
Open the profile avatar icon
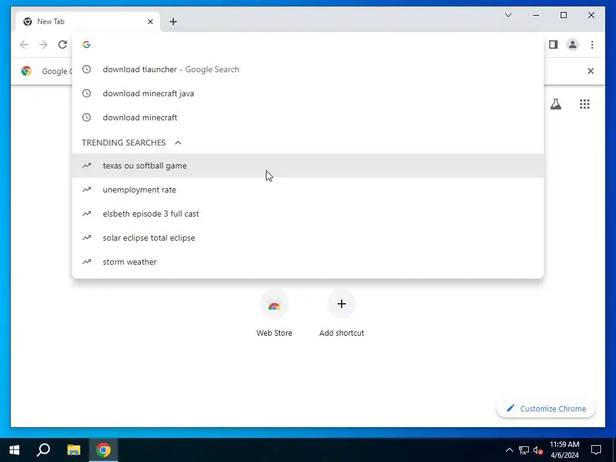pyautogui.click(x=573, y=45)
